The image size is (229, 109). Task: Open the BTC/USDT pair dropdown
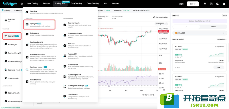200,33
